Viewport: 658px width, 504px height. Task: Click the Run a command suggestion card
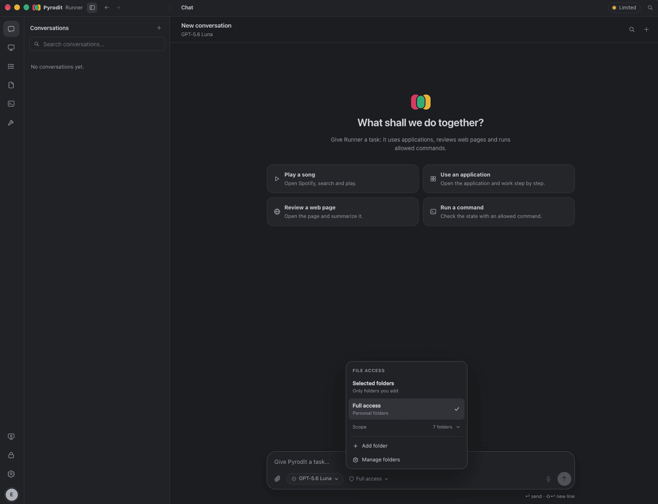click(499, 211)
